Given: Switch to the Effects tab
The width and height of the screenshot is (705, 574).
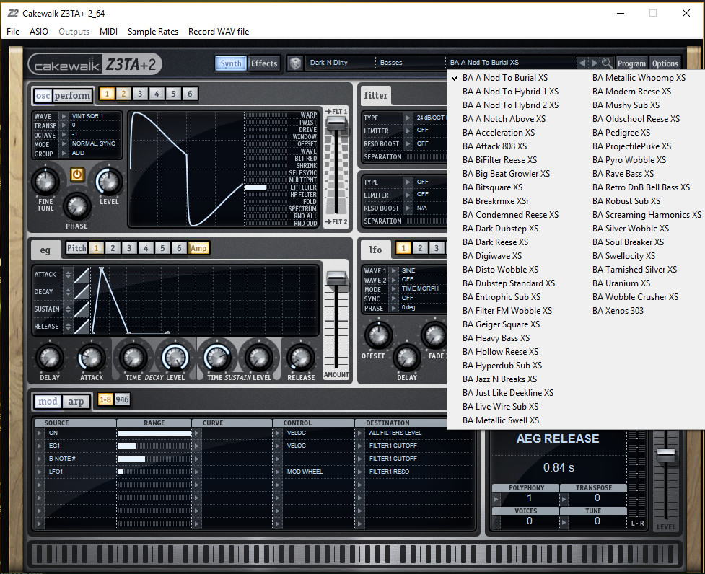Looking at the screenshot, I should (263, 63).
